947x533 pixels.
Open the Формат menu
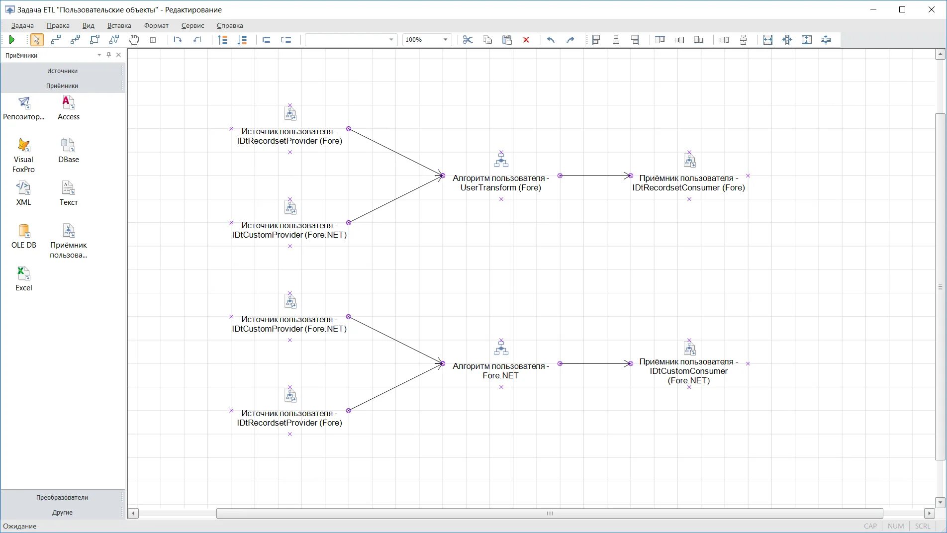tap(156, 25)
